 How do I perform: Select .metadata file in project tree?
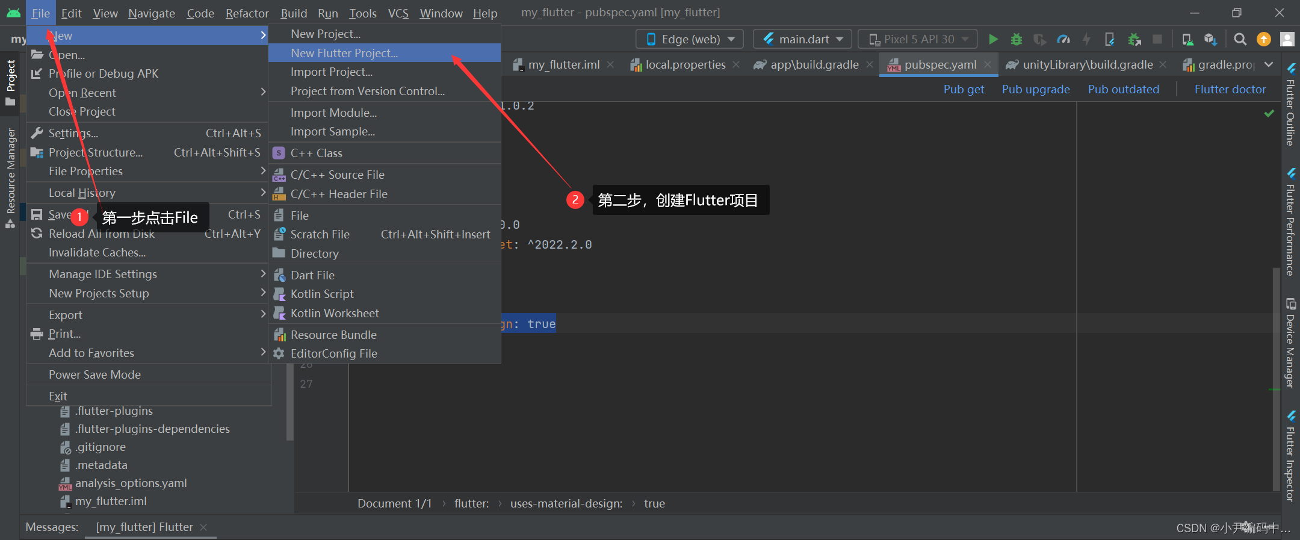click(x=101, y=465)
